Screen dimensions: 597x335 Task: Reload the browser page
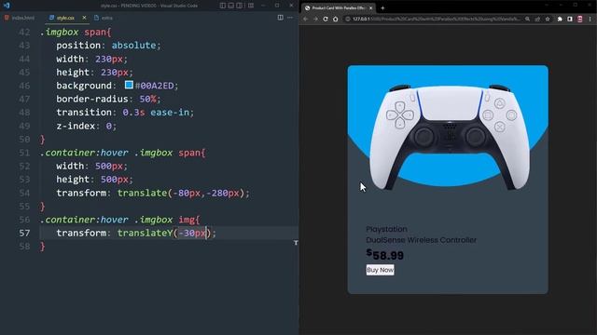pyautogui.click(x=326, y=19)
